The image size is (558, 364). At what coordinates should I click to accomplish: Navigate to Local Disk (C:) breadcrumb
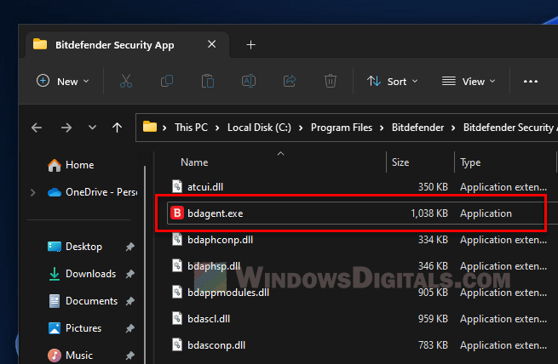[x=259, y=128]
